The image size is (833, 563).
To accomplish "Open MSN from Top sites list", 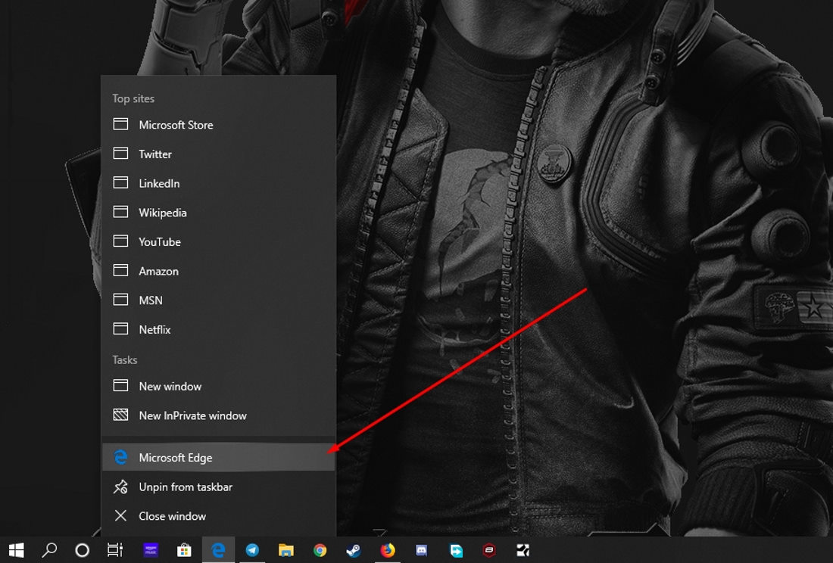I will (x=218, y=300).
